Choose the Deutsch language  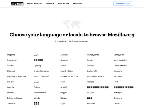pos(91,66)
